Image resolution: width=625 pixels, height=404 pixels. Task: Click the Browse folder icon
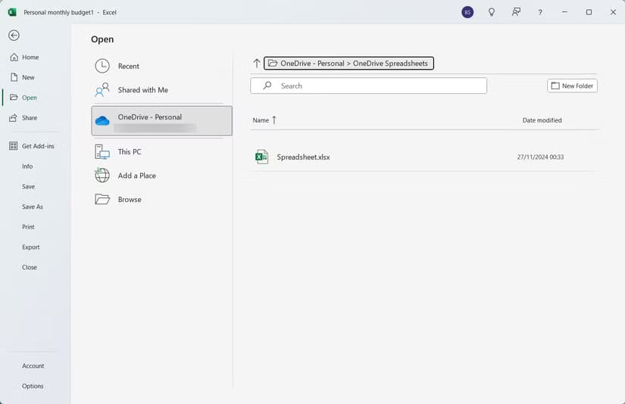[102, 199]
